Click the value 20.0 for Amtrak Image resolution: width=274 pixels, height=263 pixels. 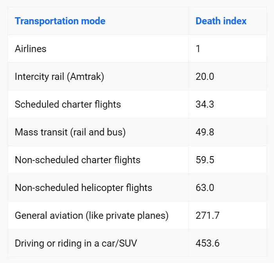pos(205,77)
